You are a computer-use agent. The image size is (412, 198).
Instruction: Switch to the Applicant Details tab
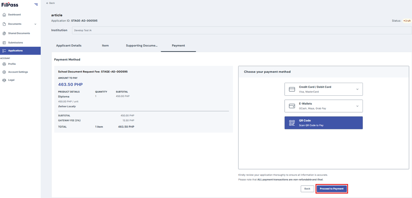69,45
